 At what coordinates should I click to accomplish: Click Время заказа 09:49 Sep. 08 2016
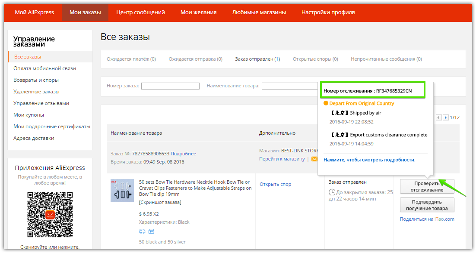pyautogui.click(x=147, y=162)
